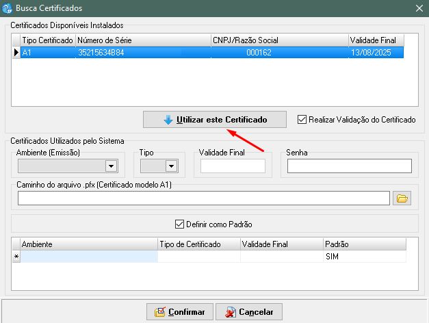Uncheck the Definir como Padrão checkbox
This screenshot has width=429, height=323.
click(180, 223)
